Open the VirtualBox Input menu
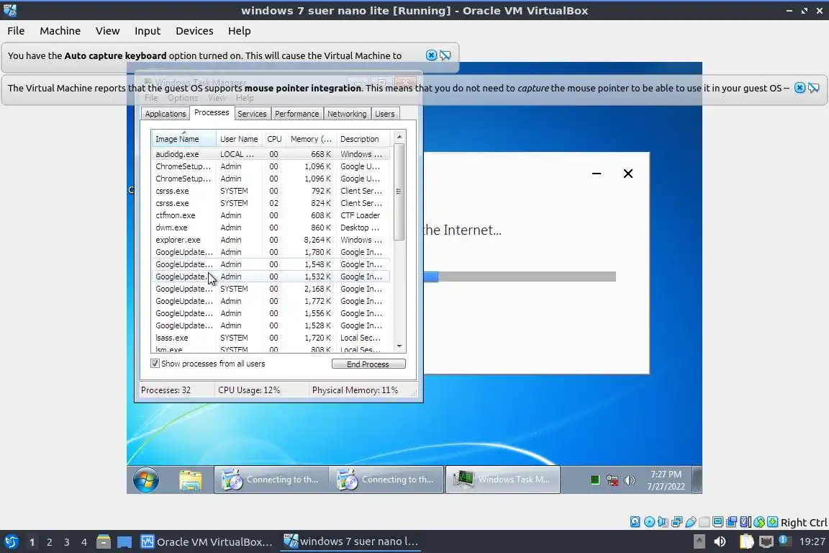 click(148, 31)
